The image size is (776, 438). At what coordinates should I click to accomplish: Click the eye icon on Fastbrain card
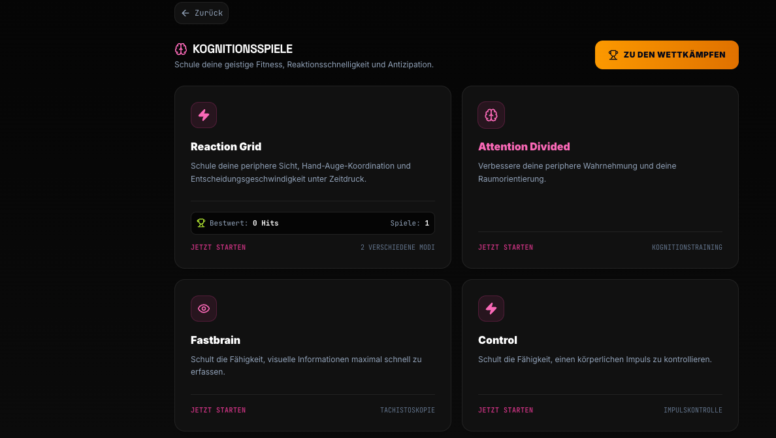point(203,309)
